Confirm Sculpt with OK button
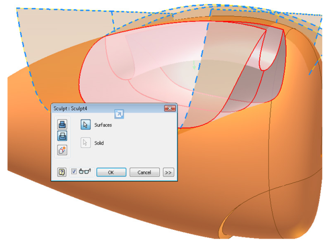 pos(111,172)
